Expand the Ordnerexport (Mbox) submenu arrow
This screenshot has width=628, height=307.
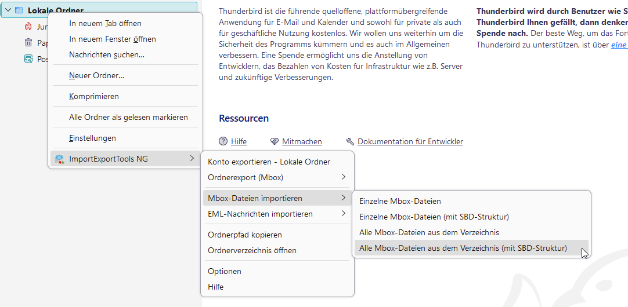point(343,177)
